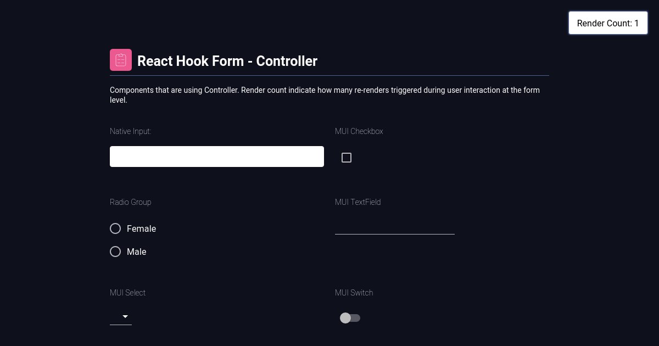The image size is (659, 346).
Task: Select the Female radio button circle
Action: (115, 228)
